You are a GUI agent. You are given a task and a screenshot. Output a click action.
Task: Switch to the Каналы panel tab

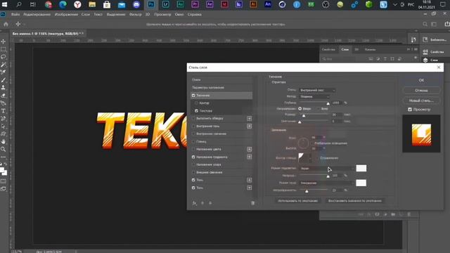[370, 50]
